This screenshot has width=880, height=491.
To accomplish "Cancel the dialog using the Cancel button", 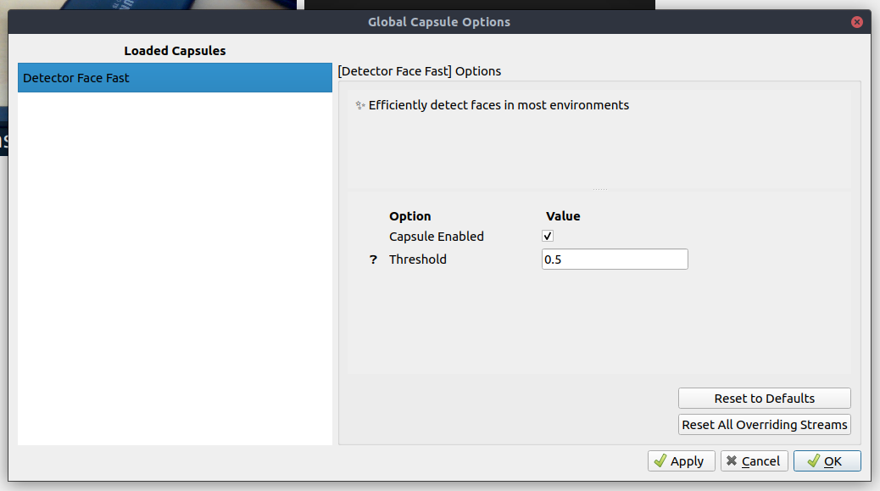I will [x=755, y=461].
